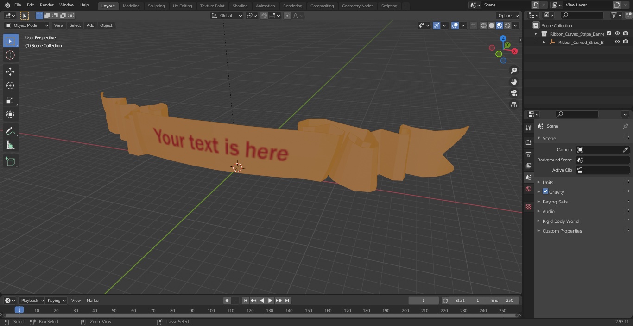Viewport: 633px width, 326px height.
Task: Open the Tool properties tab
Action: (528, 128)
